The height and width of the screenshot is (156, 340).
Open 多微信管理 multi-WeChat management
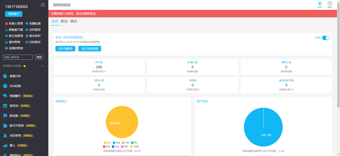(x=14, y=48)
